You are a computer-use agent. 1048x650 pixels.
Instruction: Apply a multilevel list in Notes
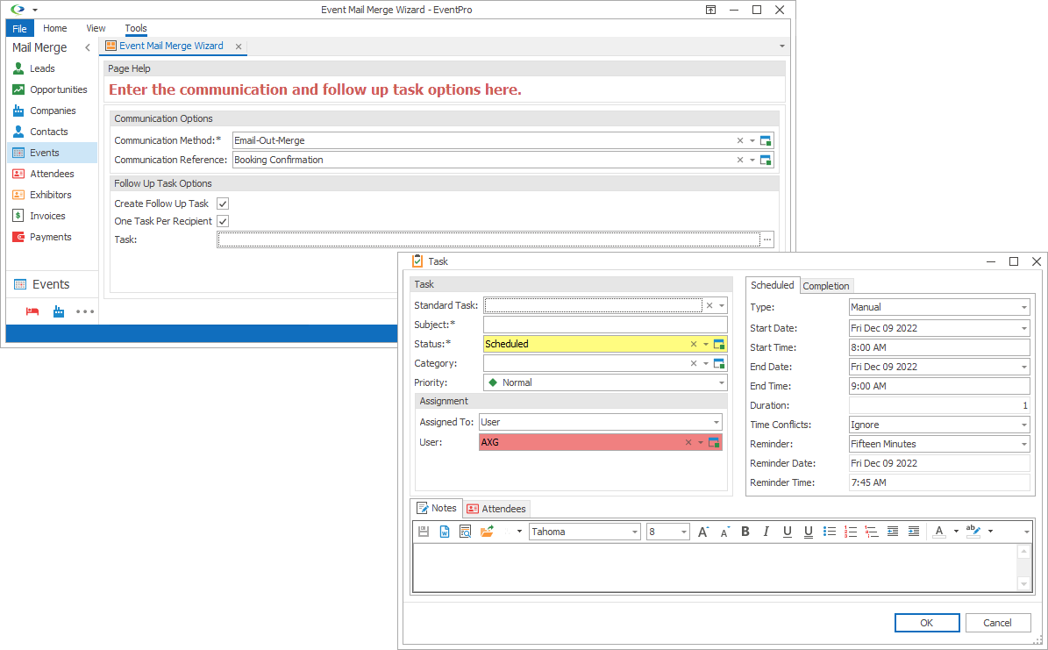tap(872, 532)
